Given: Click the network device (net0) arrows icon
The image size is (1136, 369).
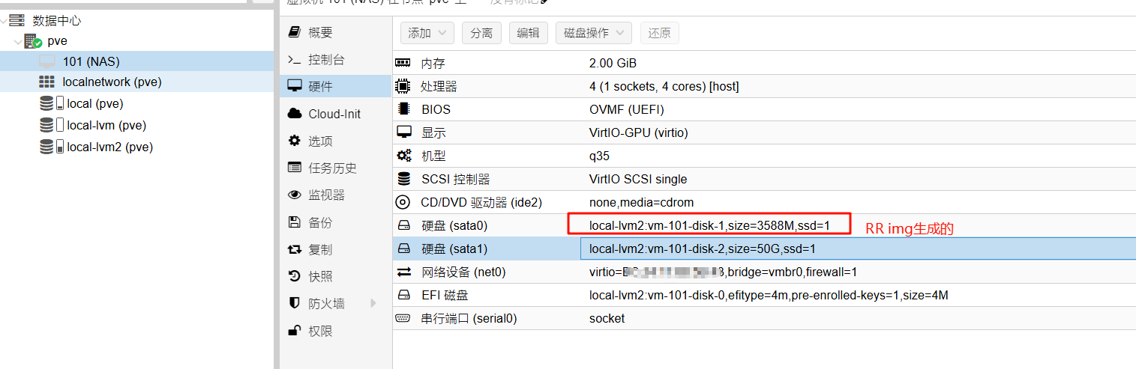Looking at the screenshot, I should [x=403, y=272].
